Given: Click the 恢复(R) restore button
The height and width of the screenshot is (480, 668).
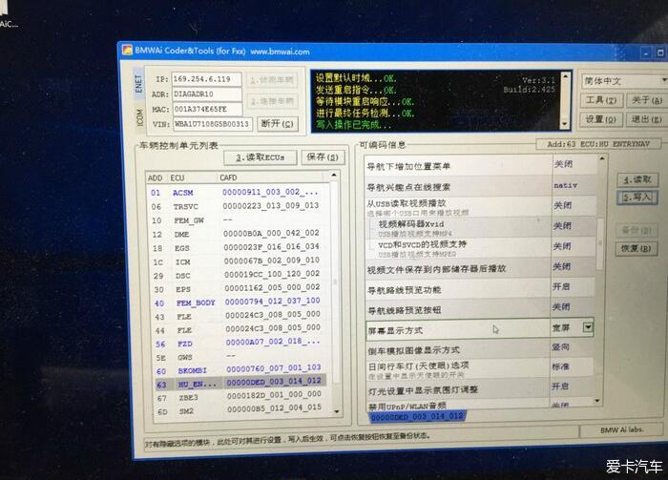Looking at the screenshot, I should pos(637,249).
